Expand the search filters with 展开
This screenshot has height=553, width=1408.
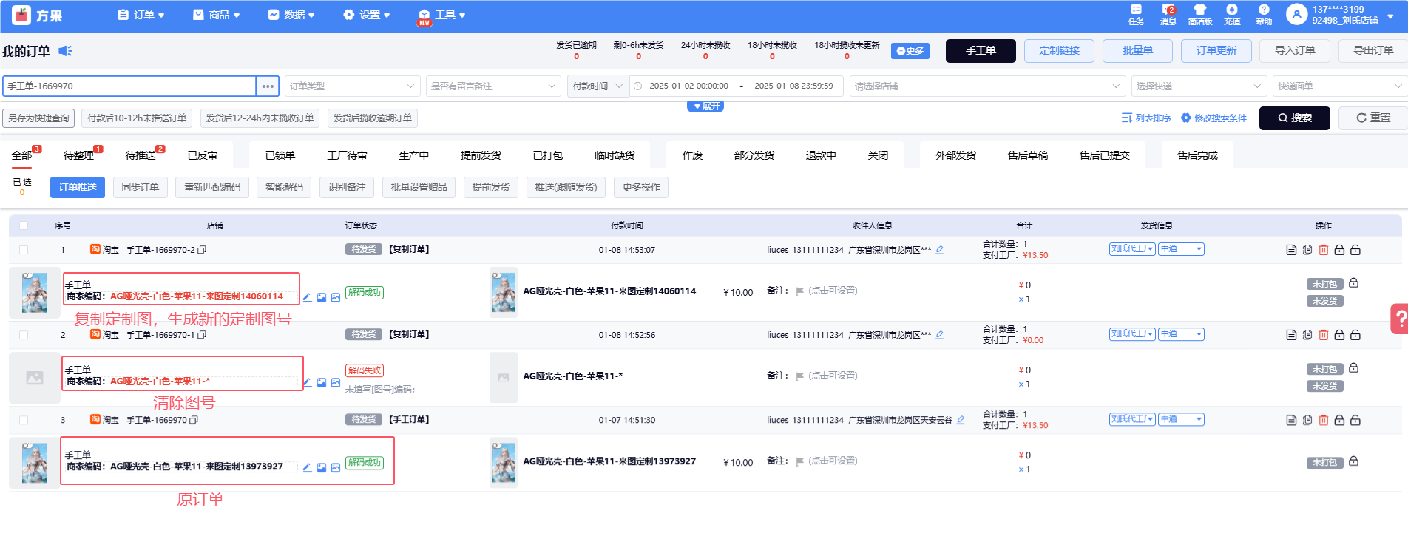click(x=705, y=106)
